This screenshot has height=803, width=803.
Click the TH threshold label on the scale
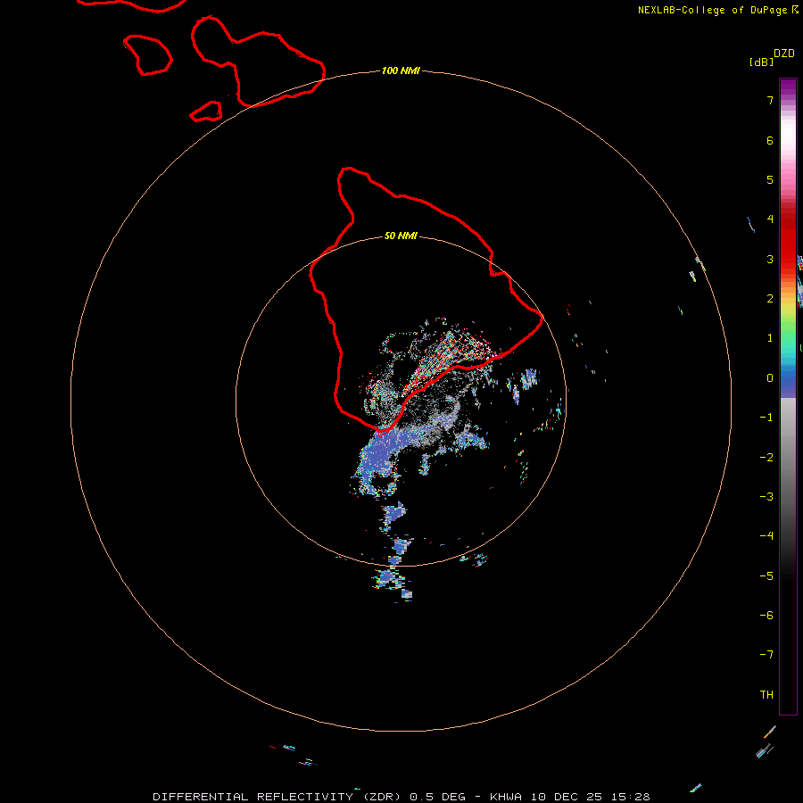(x=766, y=695)
